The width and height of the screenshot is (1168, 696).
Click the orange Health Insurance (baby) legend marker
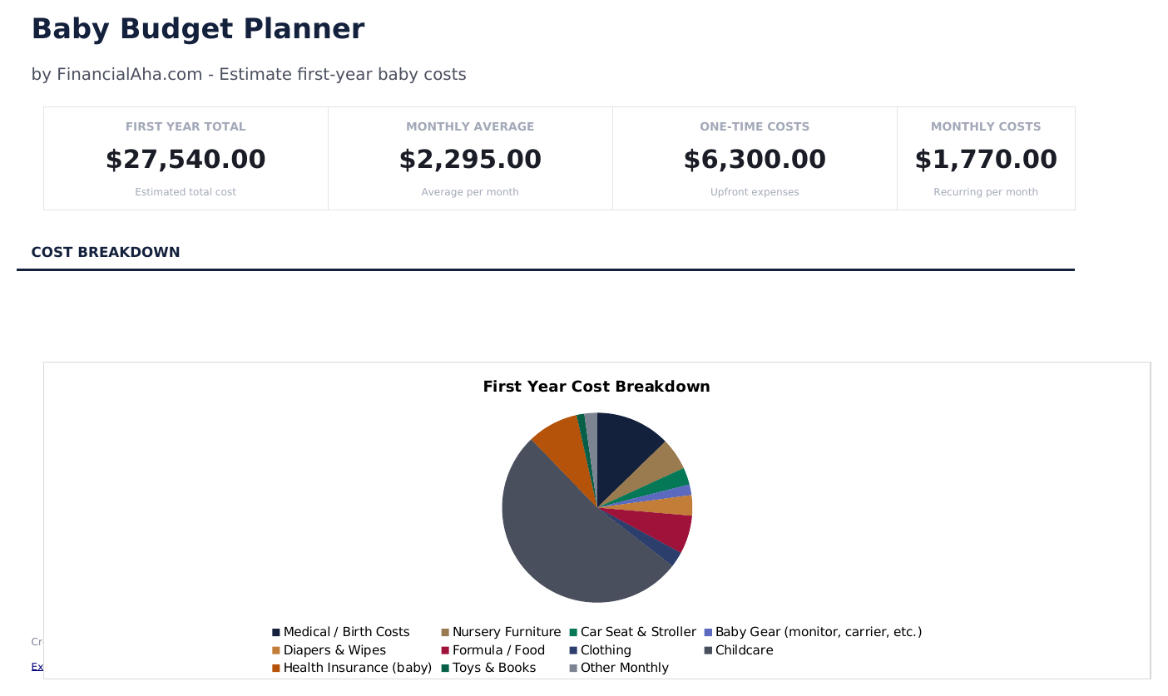[278, 667]
